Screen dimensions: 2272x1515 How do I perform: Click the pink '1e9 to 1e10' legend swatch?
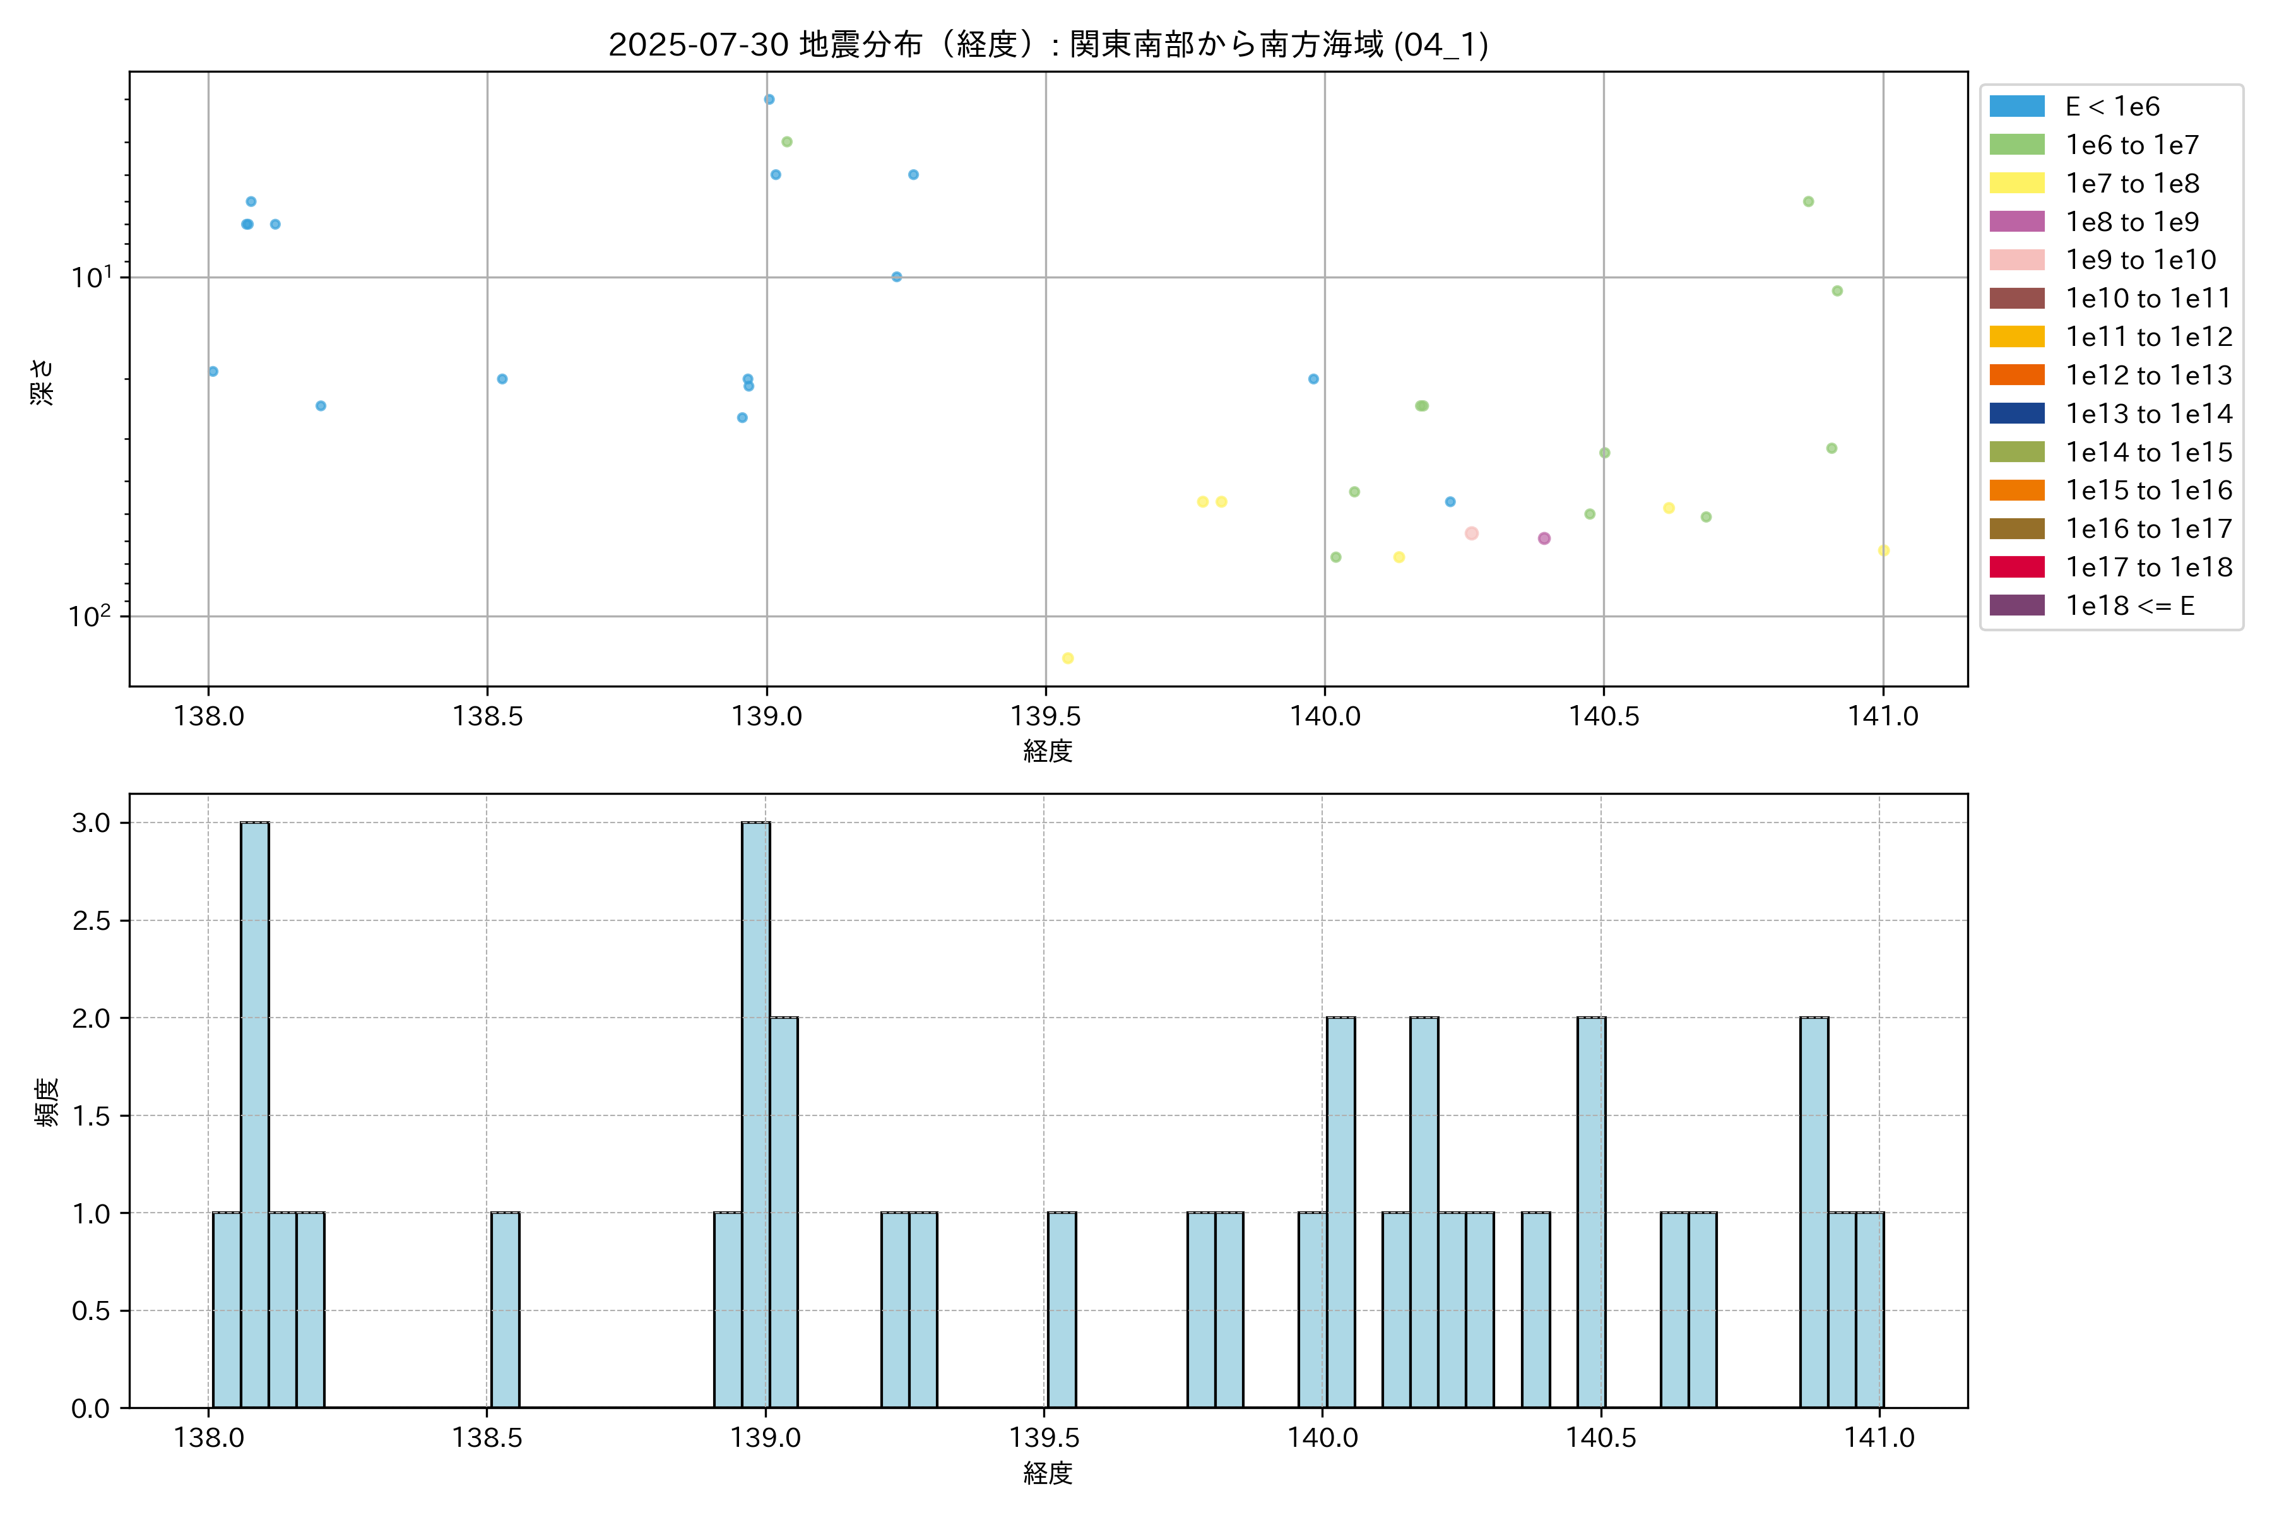[x=2016, y=260]
